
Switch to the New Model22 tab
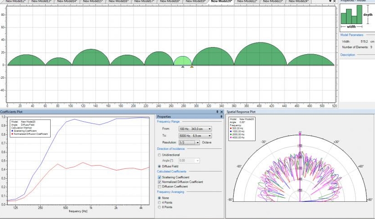pyautogui.click(x=247, y=2)
